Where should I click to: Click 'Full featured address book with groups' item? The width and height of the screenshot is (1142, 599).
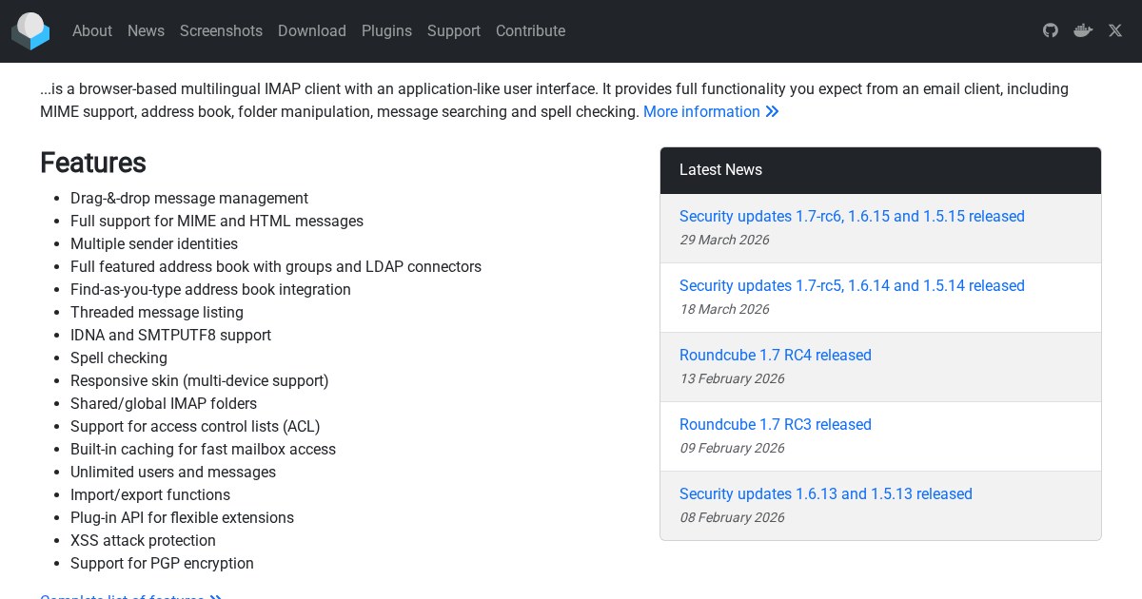[x=276, y=267]
